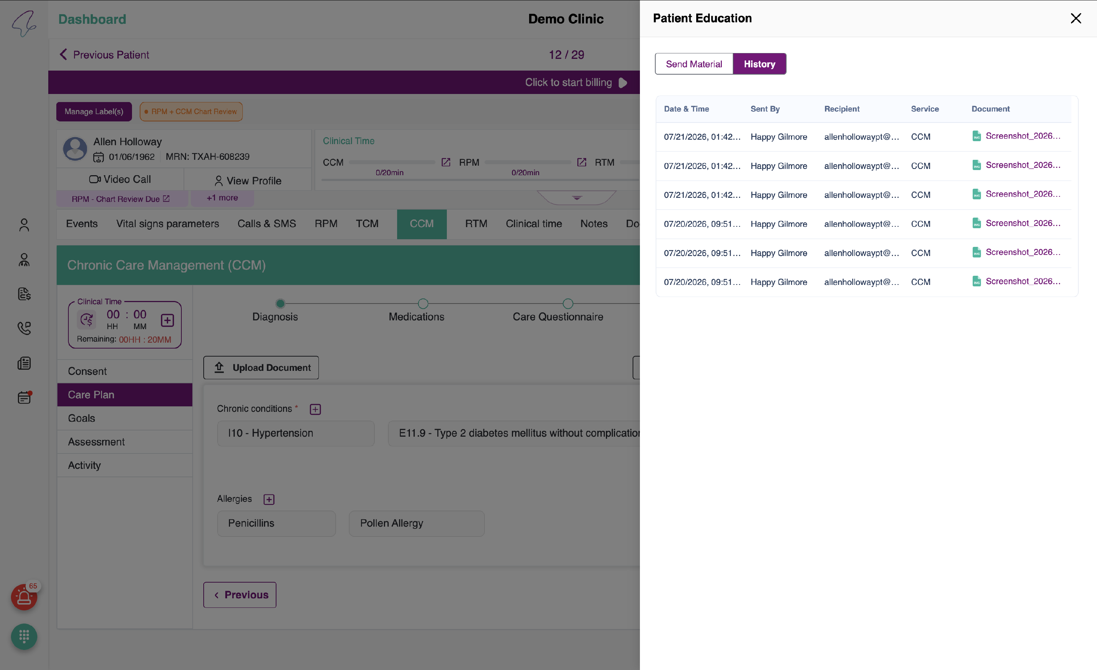Click the add Allergies plus icon

(x=269, y=499)
